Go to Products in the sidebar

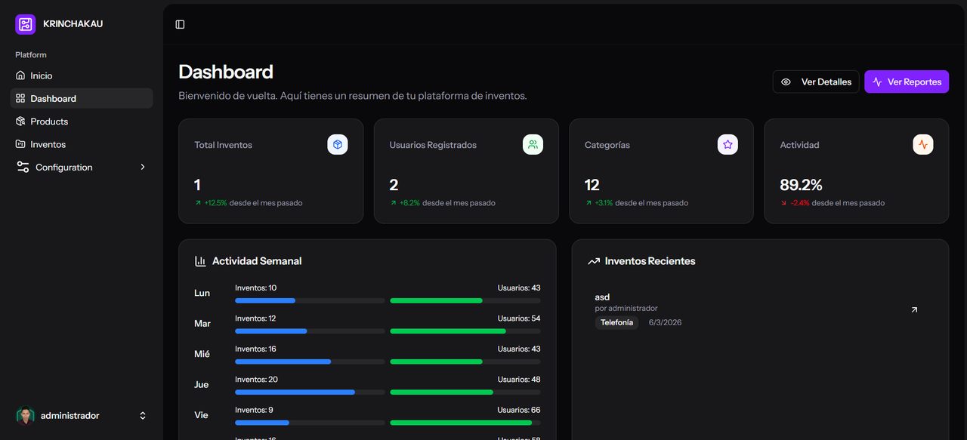coord(82,122)
